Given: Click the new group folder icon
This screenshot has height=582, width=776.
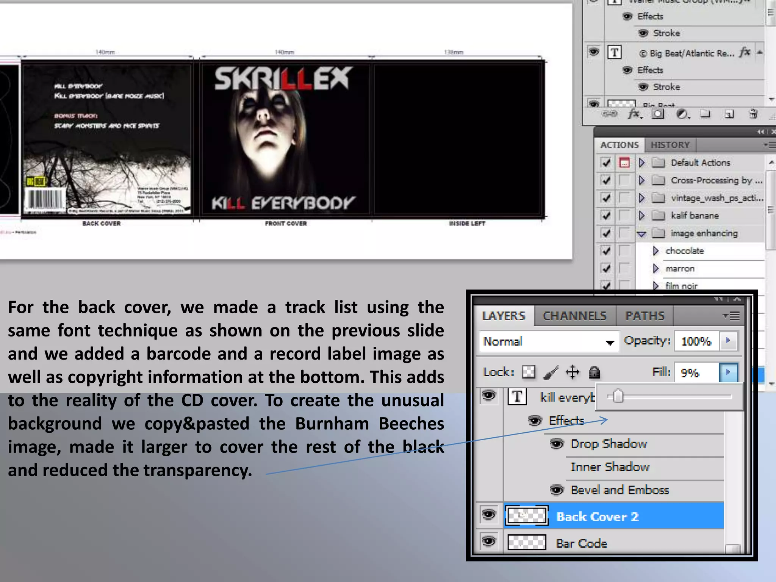Looking at the screenshot, I should click(x=705, y=114).
